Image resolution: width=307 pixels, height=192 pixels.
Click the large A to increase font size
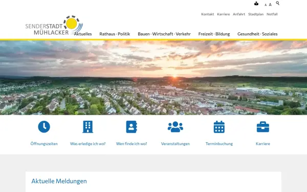coord(270,5)
